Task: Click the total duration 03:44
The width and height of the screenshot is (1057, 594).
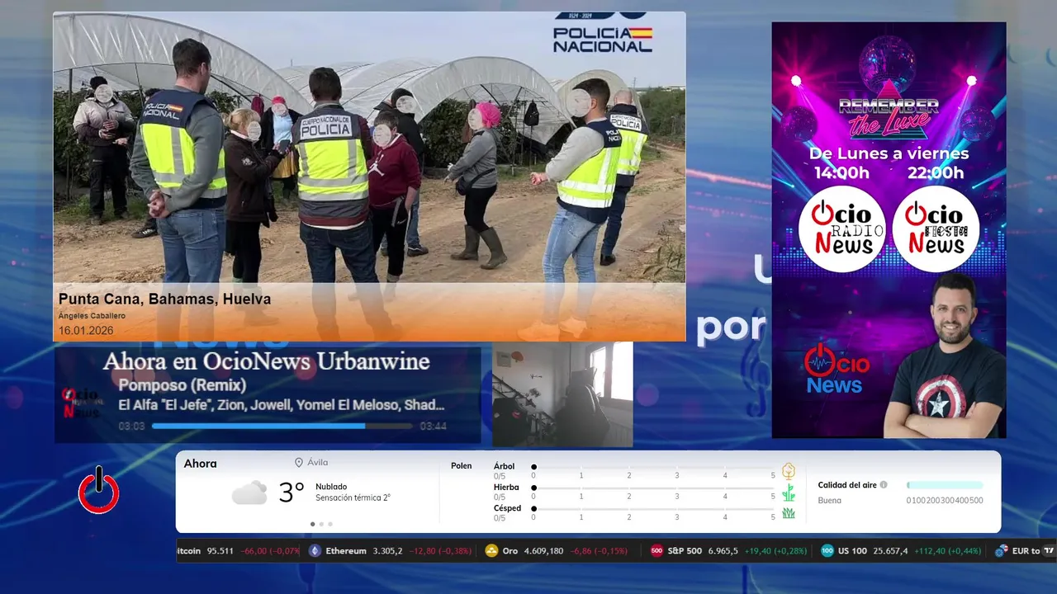Action: pos(433,427)
